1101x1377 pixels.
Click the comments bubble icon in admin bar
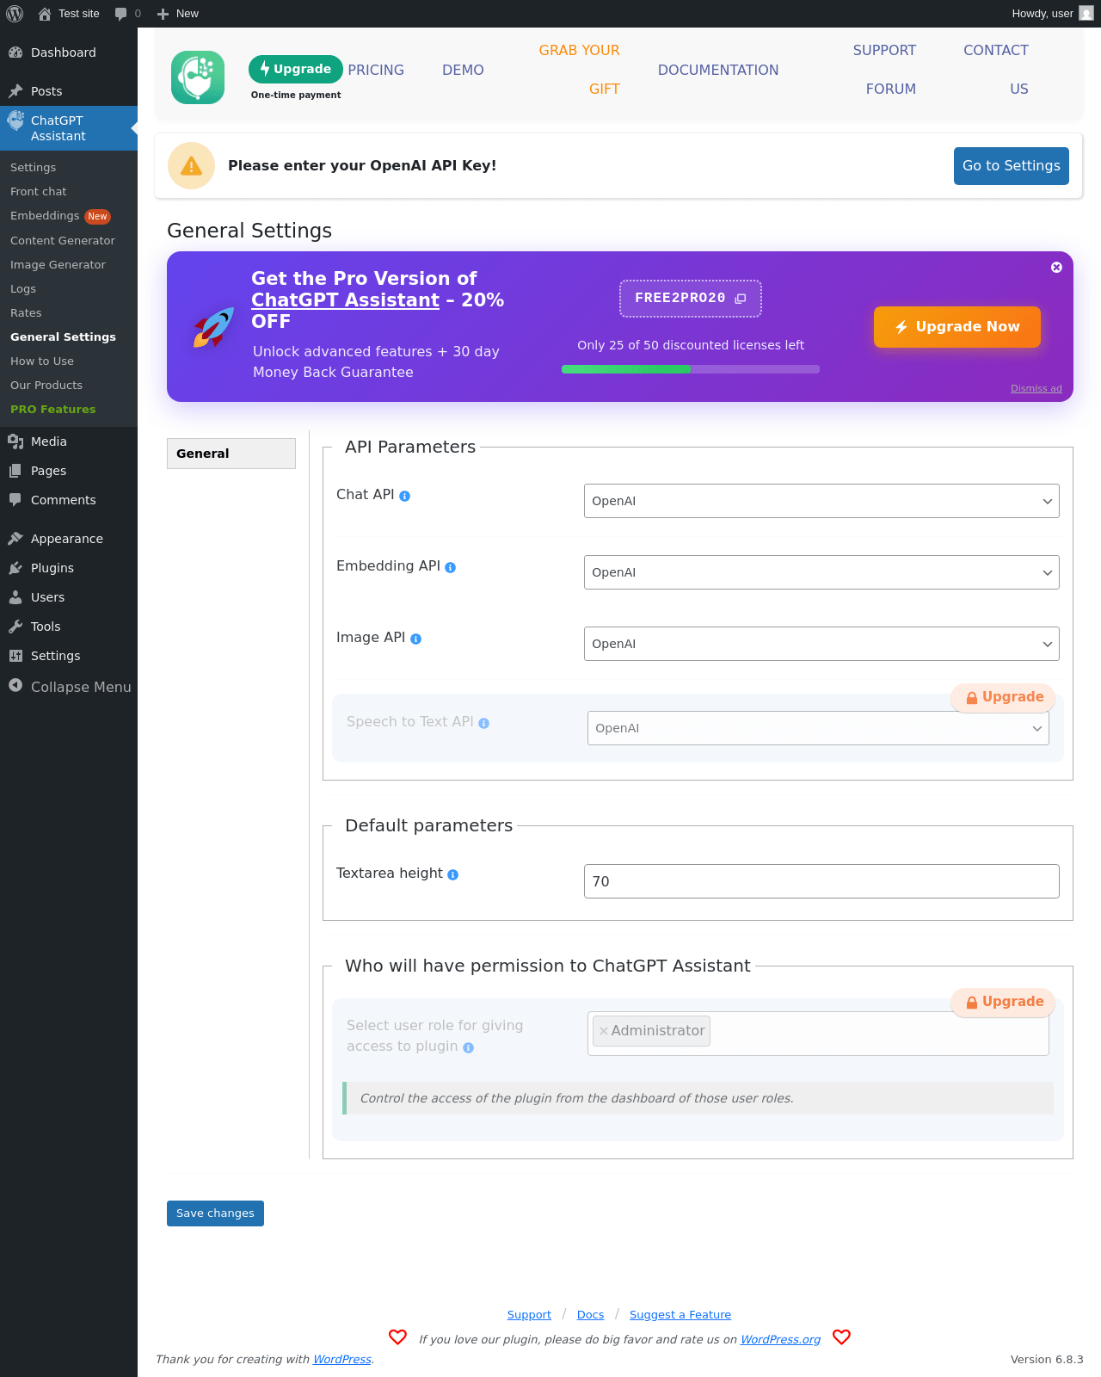120,14
